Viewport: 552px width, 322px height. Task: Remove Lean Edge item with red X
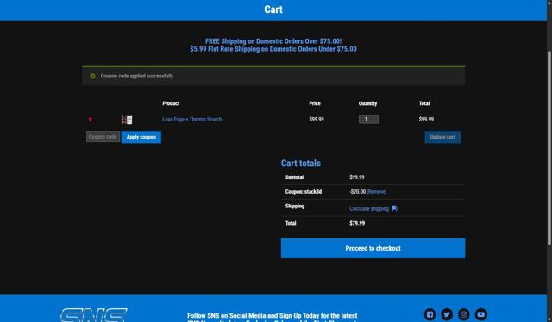pos(91,120)
